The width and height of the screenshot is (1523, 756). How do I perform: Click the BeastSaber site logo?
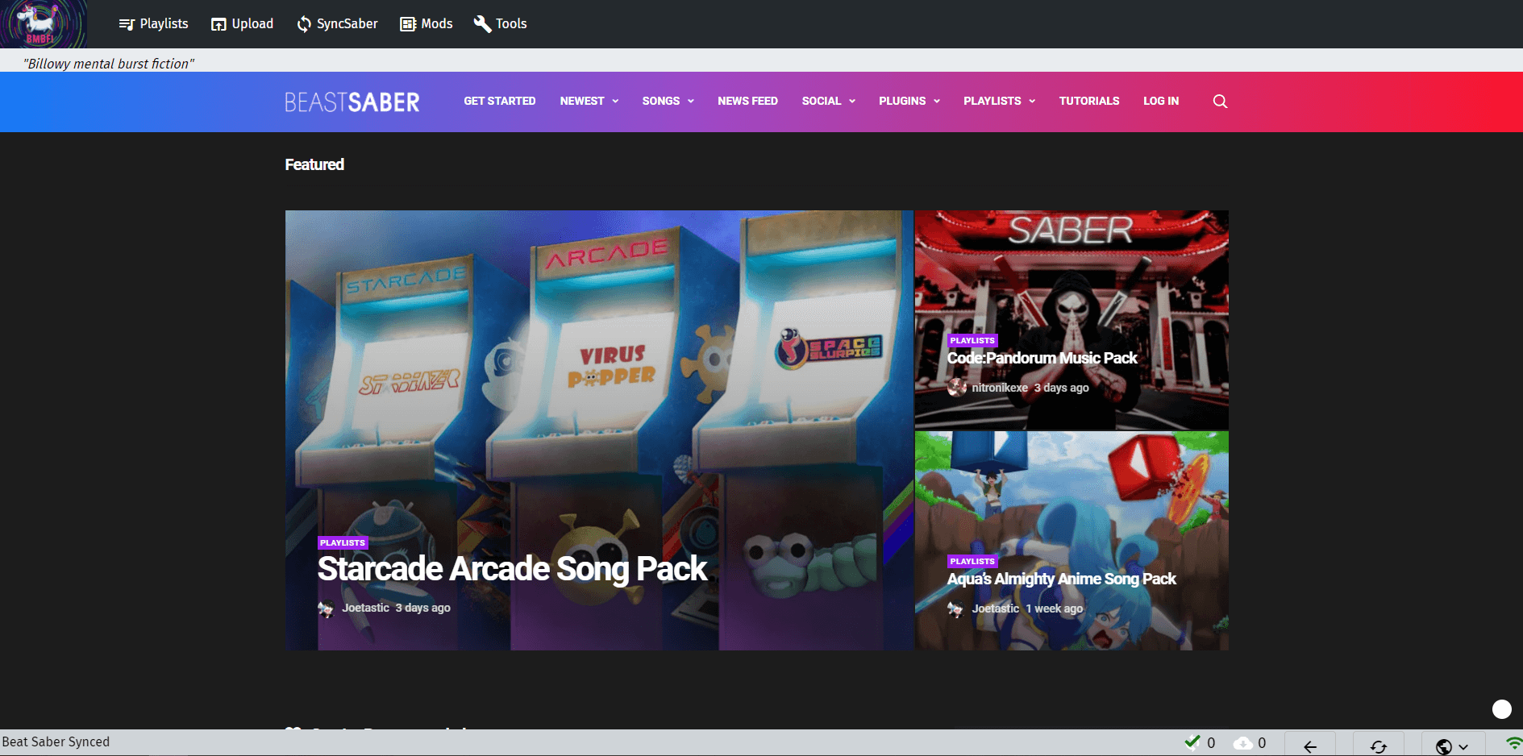[x=352, y=102]
